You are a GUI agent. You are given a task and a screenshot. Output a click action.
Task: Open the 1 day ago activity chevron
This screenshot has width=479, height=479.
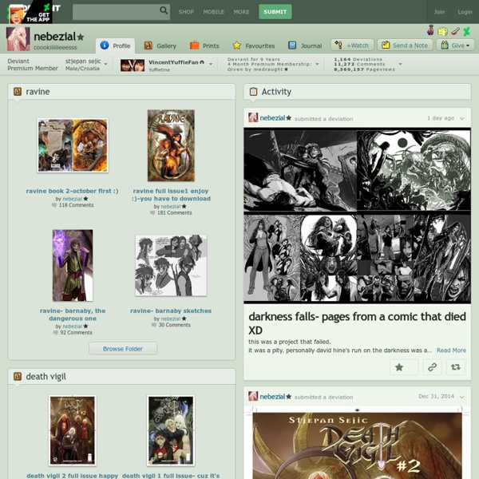pos(462,118)
